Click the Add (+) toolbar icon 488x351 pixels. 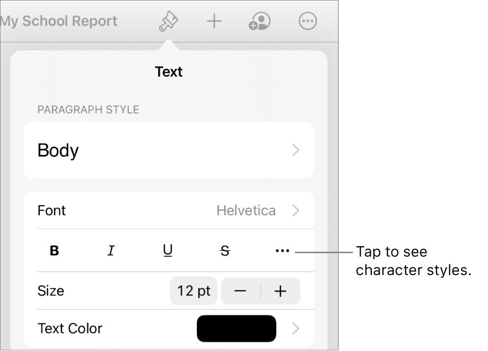(214, 21)
